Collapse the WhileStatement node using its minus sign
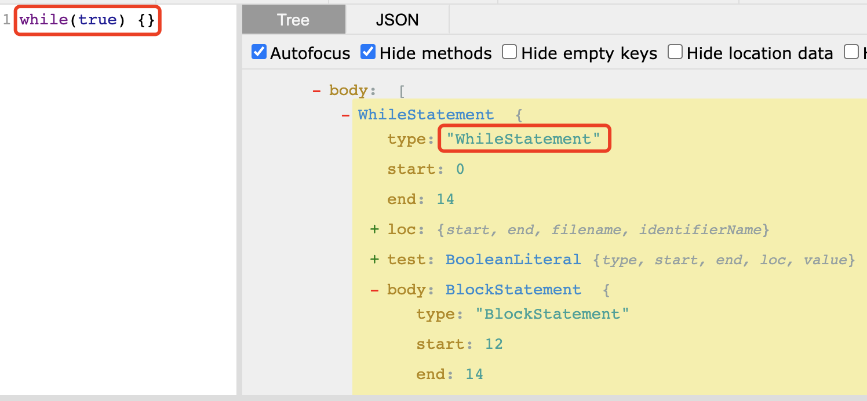This screenshot has height=401, width=867. pyautogui.click(x=345, y=115)
